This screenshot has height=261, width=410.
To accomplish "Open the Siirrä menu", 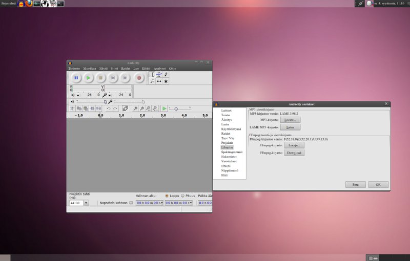I will [x=114, y=69].
